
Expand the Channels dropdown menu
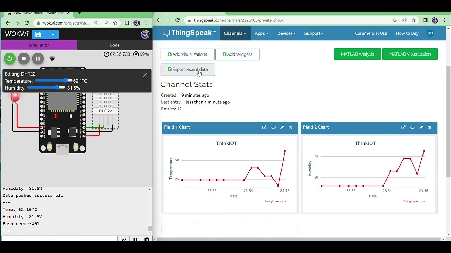[235, 33]
